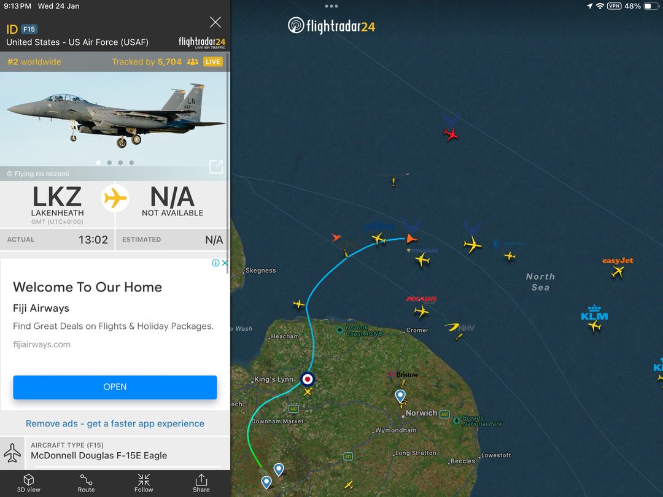Tap the jetBlue aircraft marker
The width and height of the screenshot is (663, 497).
pyautogui.click(x=378, y=239)
